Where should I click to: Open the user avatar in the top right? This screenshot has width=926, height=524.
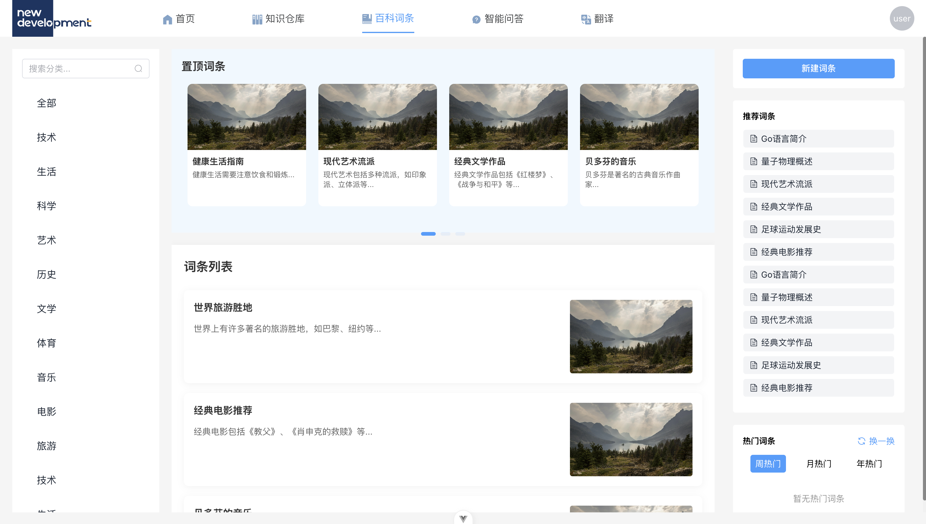(x=902, y=18)
